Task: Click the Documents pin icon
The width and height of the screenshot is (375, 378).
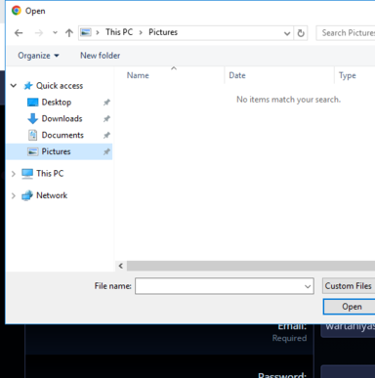Action: pyautogui.click(x=106, y=136)
